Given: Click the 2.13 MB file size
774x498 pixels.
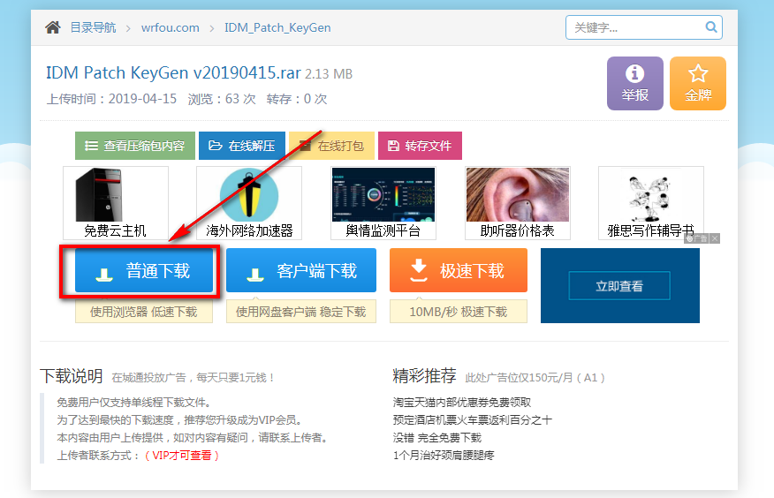Looking at the screenshot, I should 329,74.
